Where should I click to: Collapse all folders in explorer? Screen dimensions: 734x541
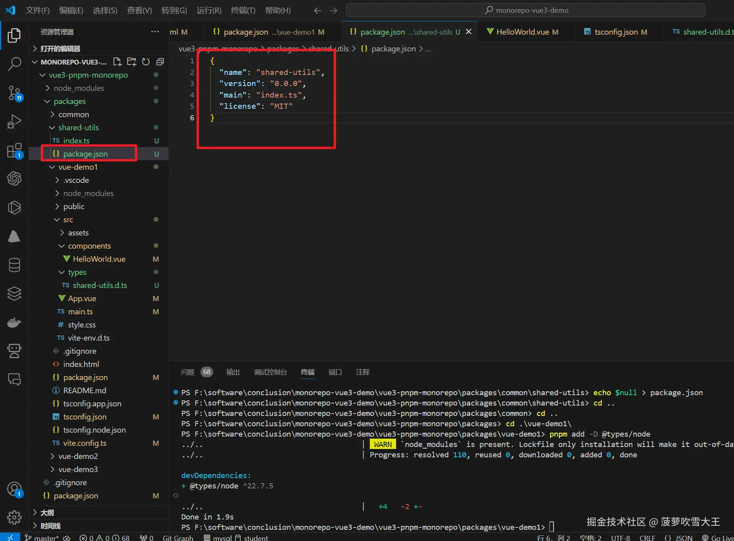click(160, 62)
